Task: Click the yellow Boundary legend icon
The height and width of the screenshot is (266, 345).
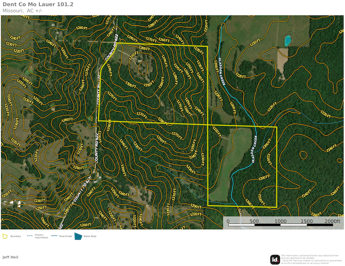Action: [x=5, y=236]
